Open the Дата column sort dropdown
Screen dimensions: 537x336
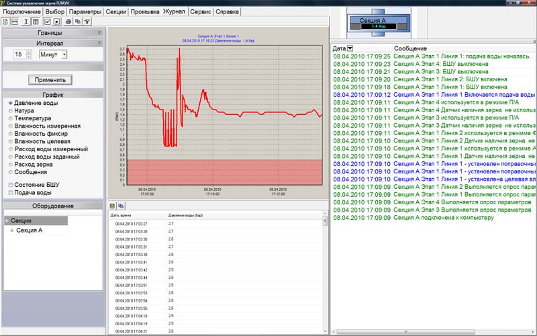tap(350, 48)
